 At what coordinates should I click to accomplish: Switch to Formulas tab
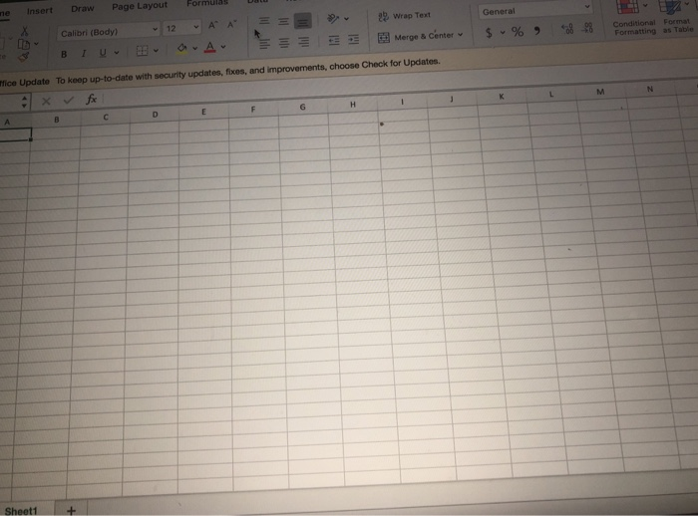pyautogui.click(x=207, y=4)
